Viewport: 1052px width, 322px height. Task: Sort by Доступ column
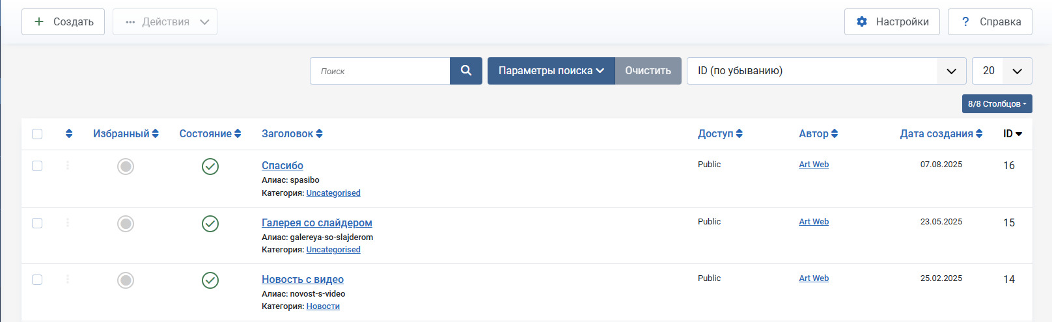(720, 133)
